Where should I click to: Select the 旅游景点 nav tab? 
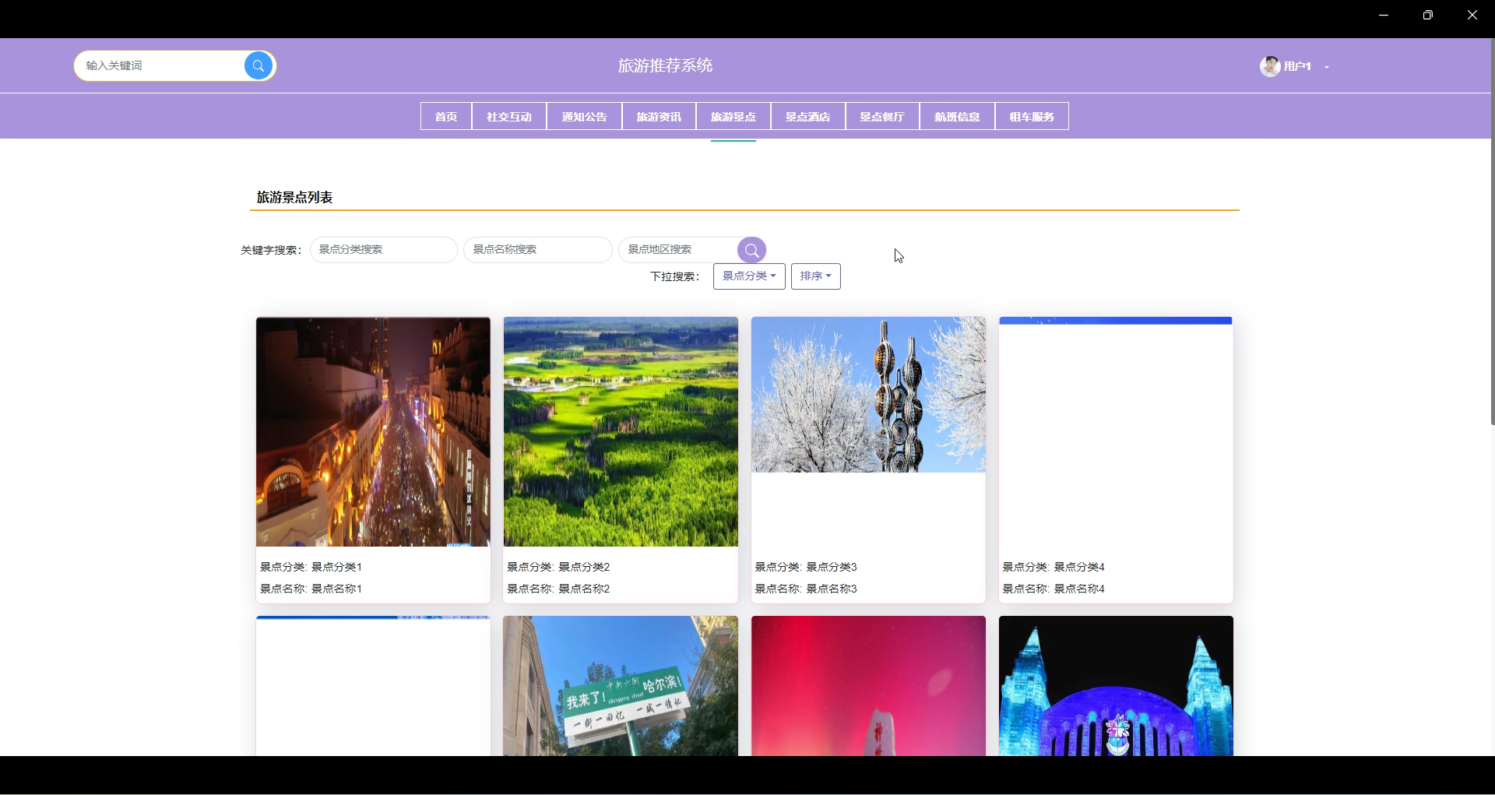click(733, 117)
